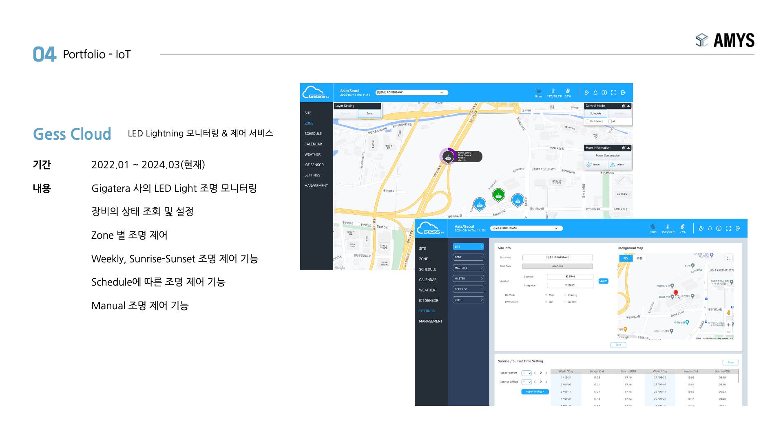Click the 0mm precipitation icon in the zone map window
The width and height of the screenshot is (783, 440).
coord(538,91)
